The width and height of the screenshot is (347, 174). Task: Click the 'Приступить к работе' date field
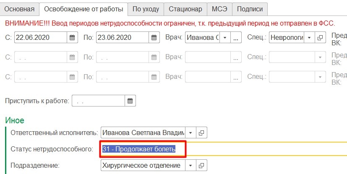click(x=99, y=101)
